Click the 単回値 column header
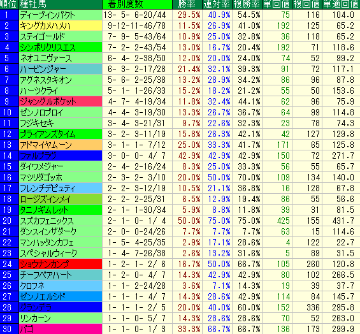Screen dimensions: 360x334 (277, 4)
